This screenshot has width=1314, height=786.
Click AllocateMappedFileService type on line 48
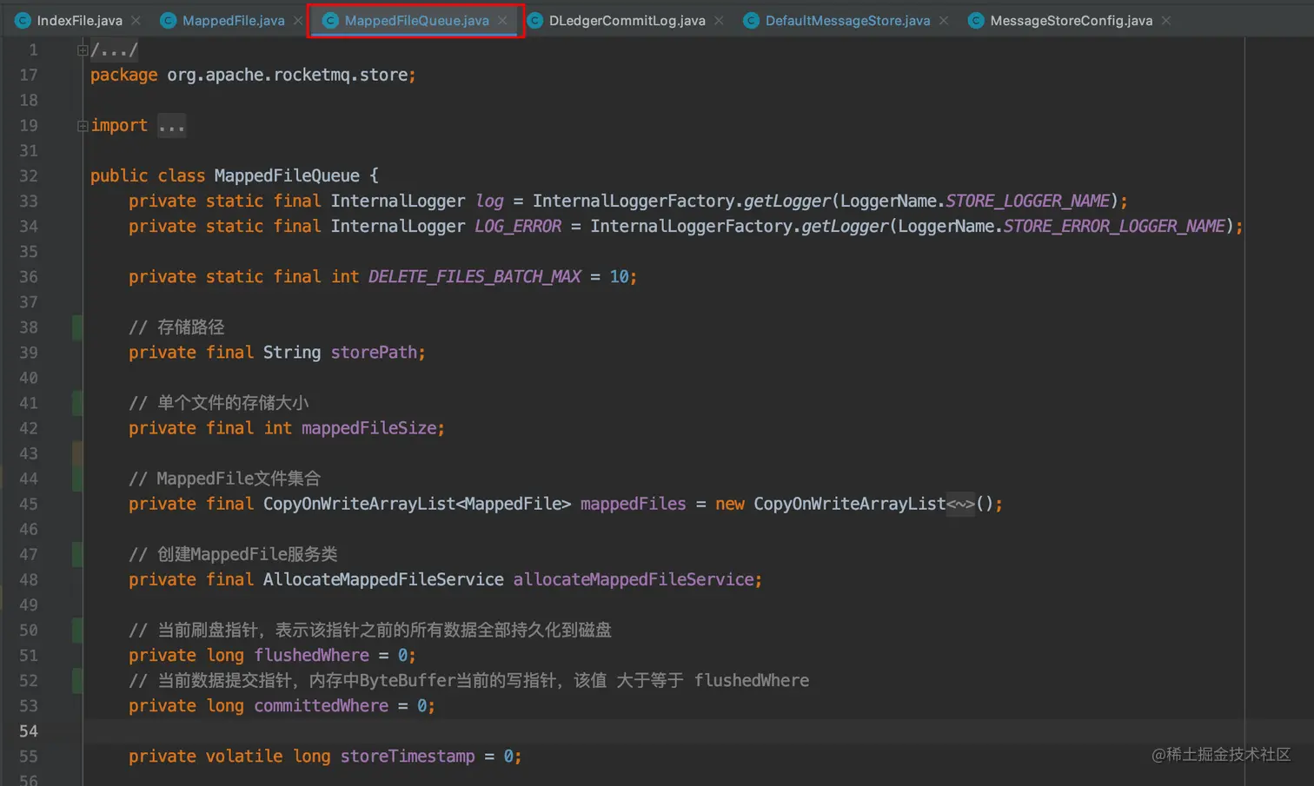point(383,580)
